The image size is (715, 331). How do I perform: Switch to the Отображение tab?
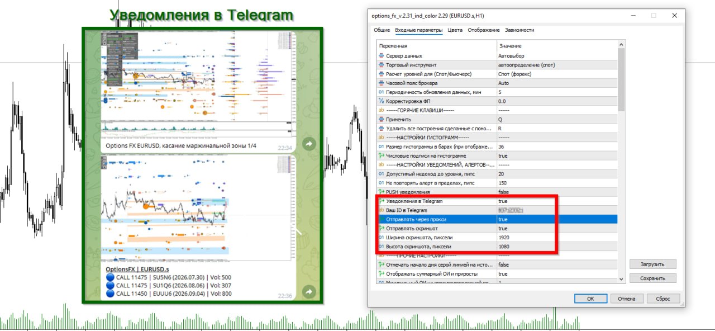[484, 30]
